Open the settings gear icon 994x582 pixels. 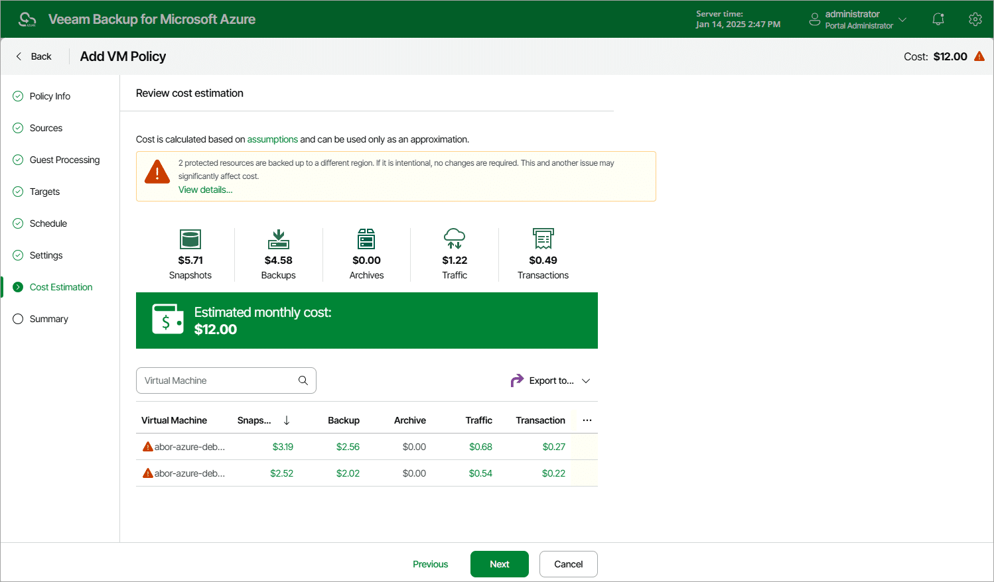[975, 19]
